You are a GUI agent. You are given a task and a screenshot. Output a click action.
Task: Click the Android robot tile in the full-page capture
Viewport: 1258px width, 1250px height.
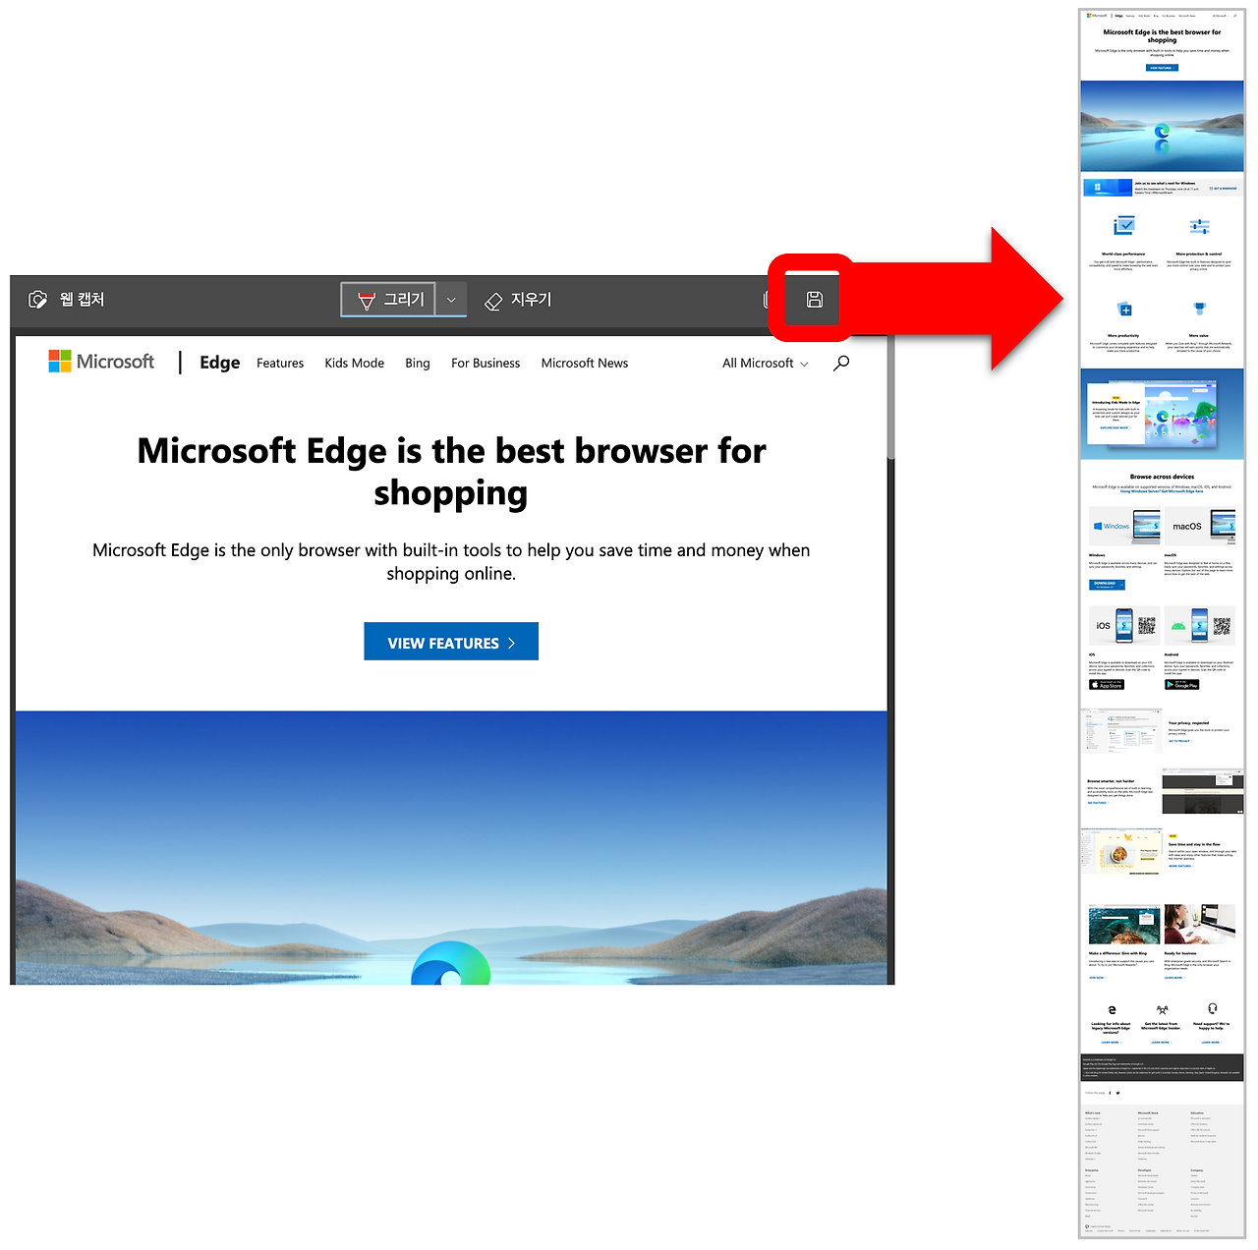click(1200, 625)
